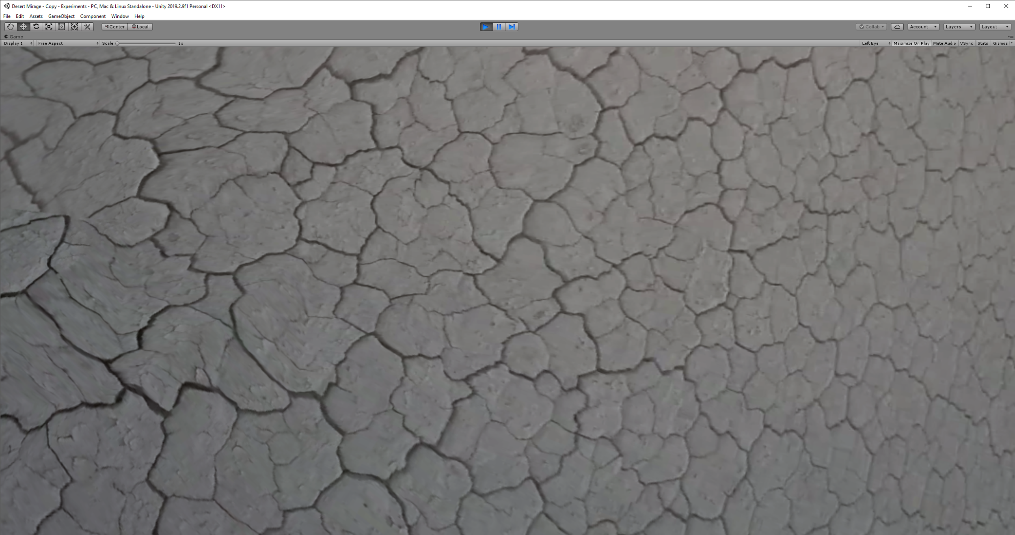This screenshot has height=535, width=1015.
Task: Open the Layers dropdown
Action: 959,27
